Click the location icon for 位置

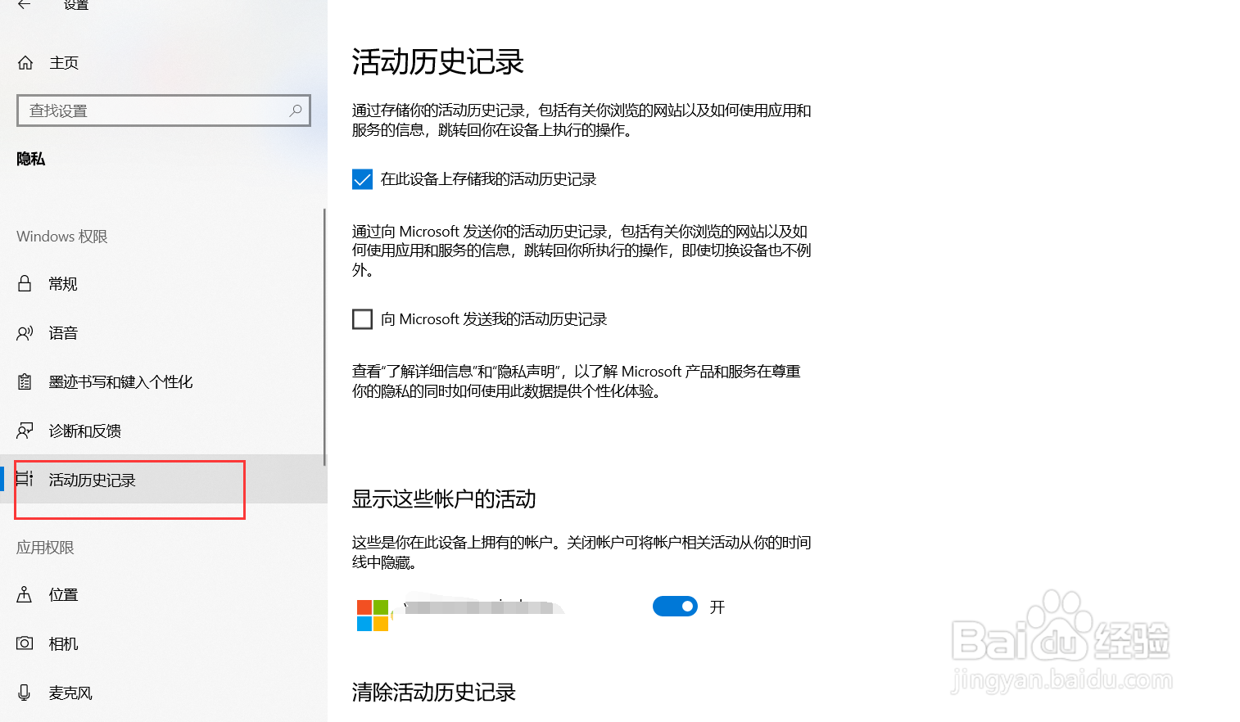(x=25, y=594)
